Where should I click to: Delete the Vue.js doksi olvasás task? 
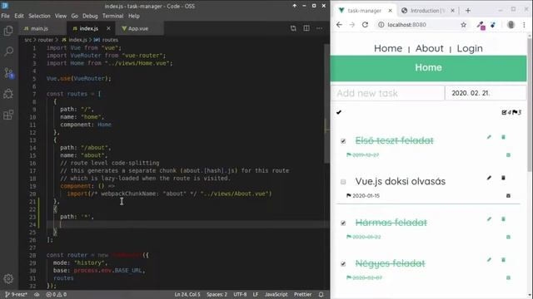point(503,178)
